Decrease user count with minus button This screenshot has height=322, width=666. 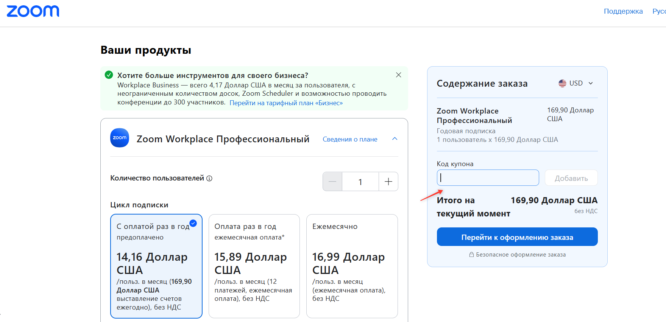pos(332,182)
